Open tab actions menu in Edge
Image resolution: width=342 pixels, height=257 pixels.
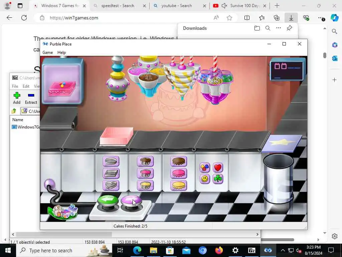(20, 6)
